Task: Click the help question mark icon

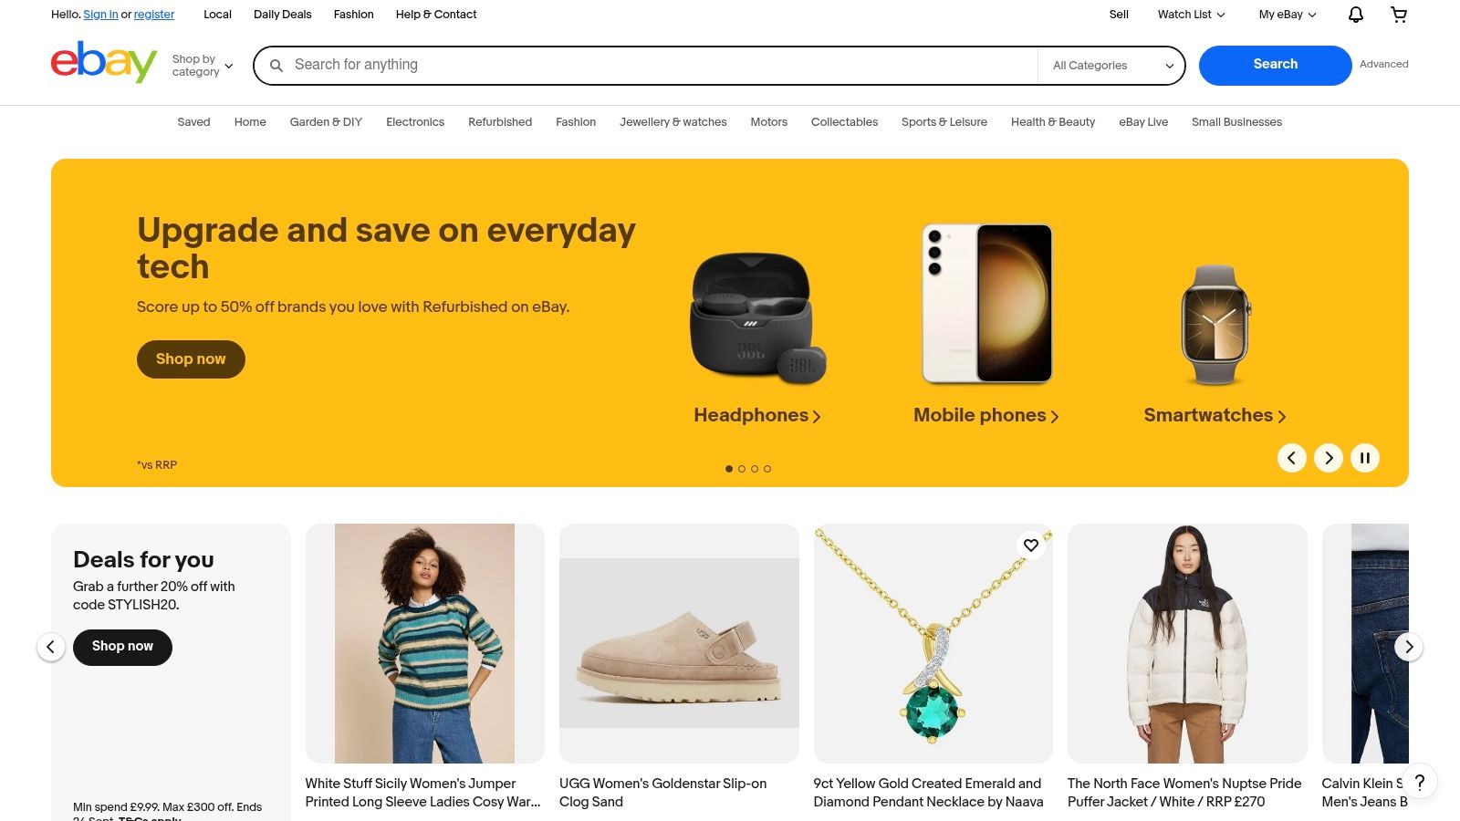Action: [1419, 782]
